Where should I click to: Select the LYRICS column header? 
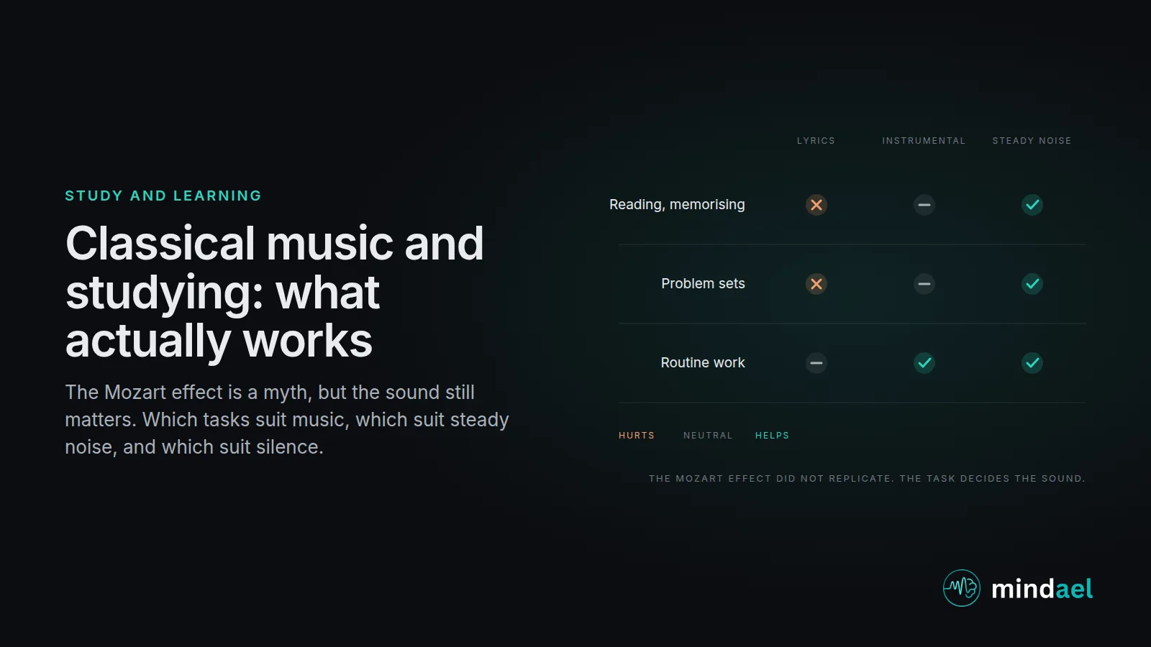pyautogui.click(x=816, y=141)
